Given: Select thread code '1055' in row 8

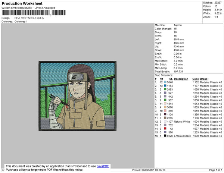Looking at the screenshot, I should pos(196,107).
